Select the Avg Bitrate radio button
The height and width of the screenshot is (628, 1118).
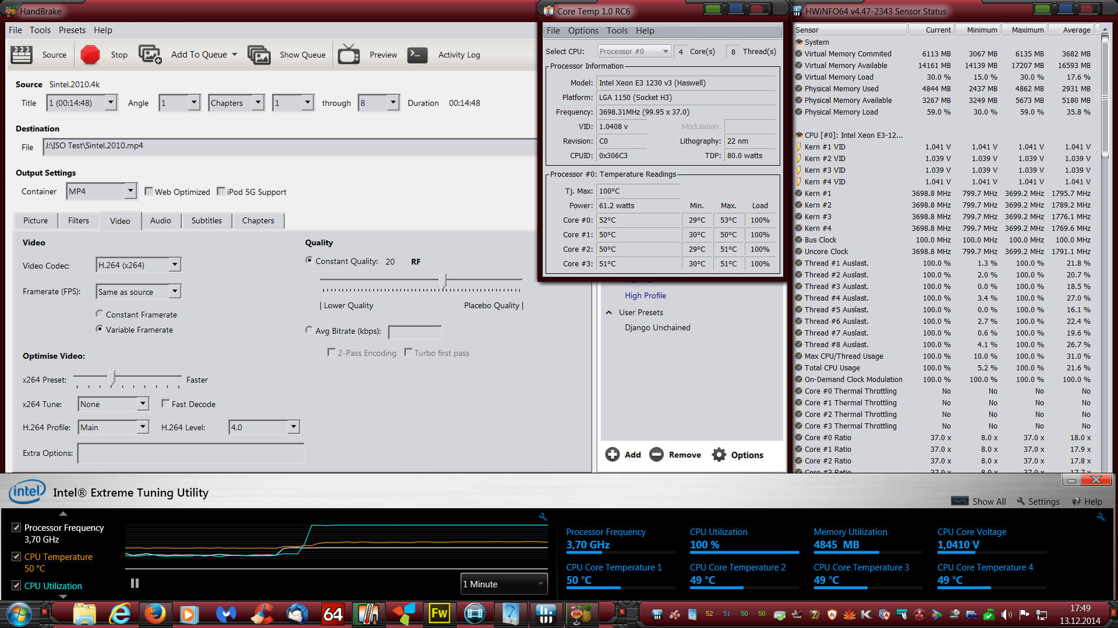click(309, 330)
